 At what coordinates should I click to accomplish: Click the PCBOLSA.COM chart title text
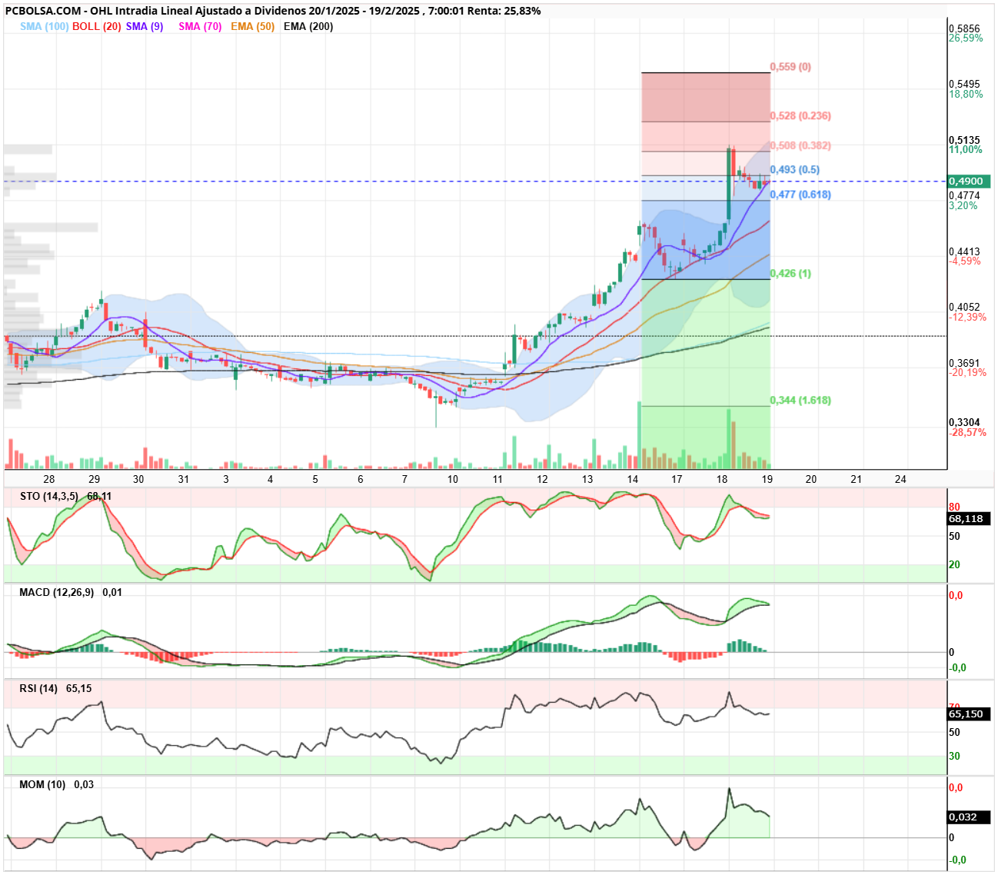[x=43, y=11]
